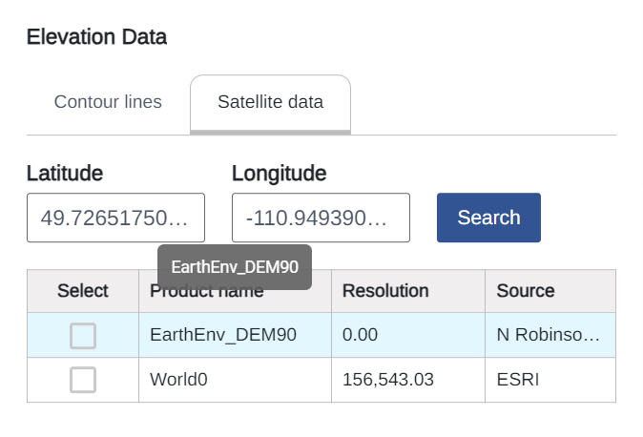Check the EarthEnv_DEM90 row checkbox
643x437 pixels.
83,336
